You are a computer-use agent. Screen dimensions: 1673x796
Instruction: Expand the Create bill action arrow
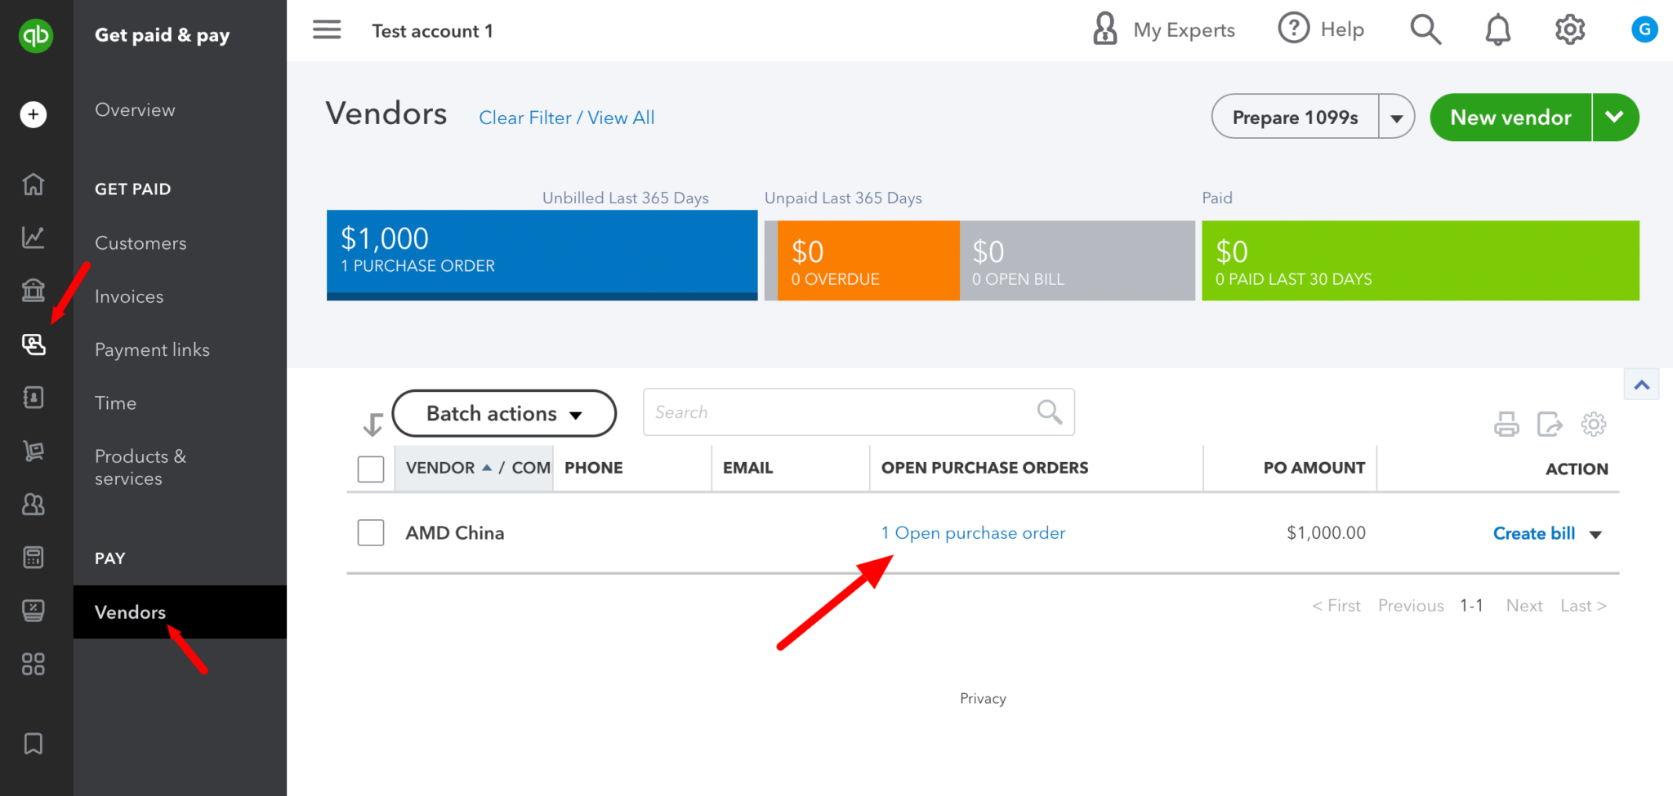[1595, 535]
